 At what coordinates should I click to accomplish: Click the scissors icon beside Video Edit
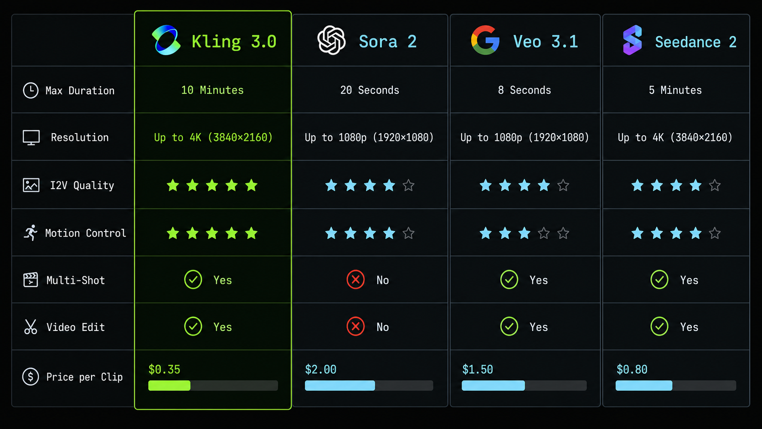tap(31, 327)
